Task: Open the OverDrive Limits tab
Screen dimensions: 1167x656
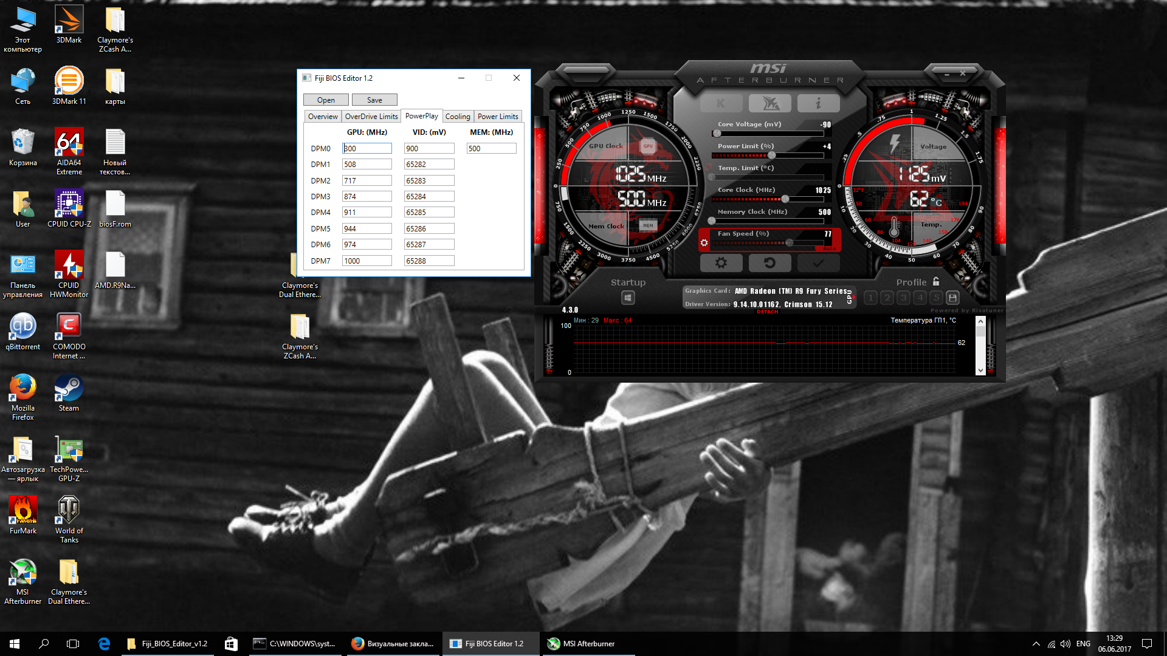Action: 371,117
